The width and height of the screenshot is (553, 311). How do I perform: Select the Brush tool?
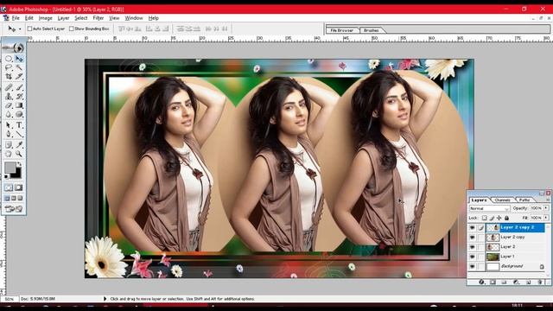[19, 87]
